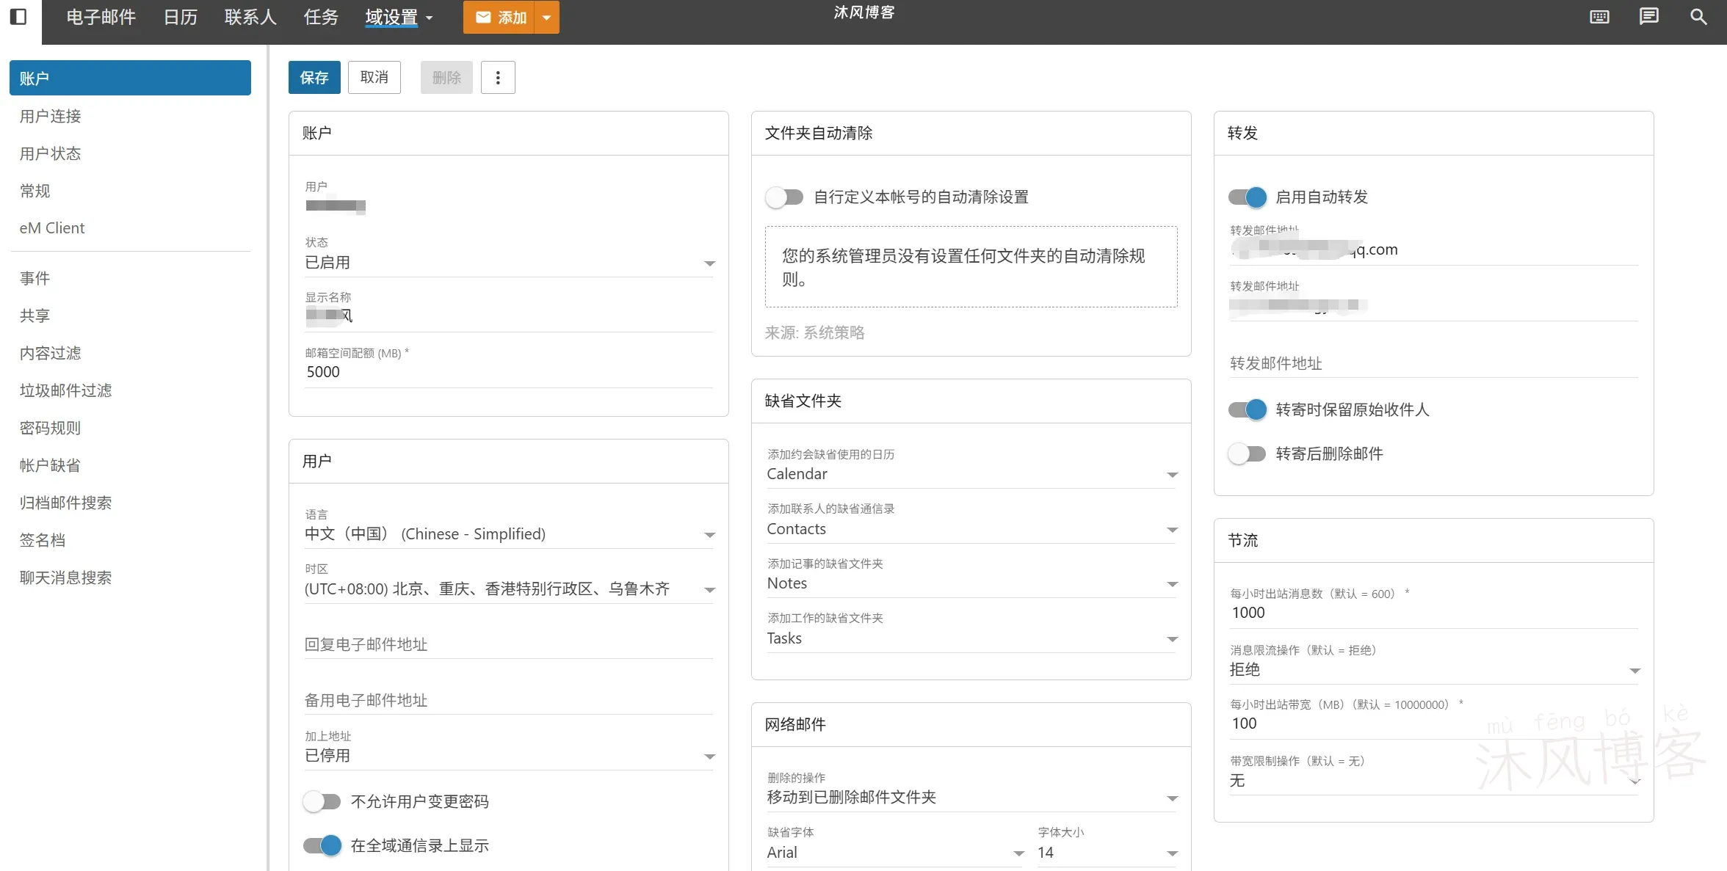The height and width of the screenshot is (871, 1727).
Task: Open the 语言 dropdown
Action: [510, 534]
